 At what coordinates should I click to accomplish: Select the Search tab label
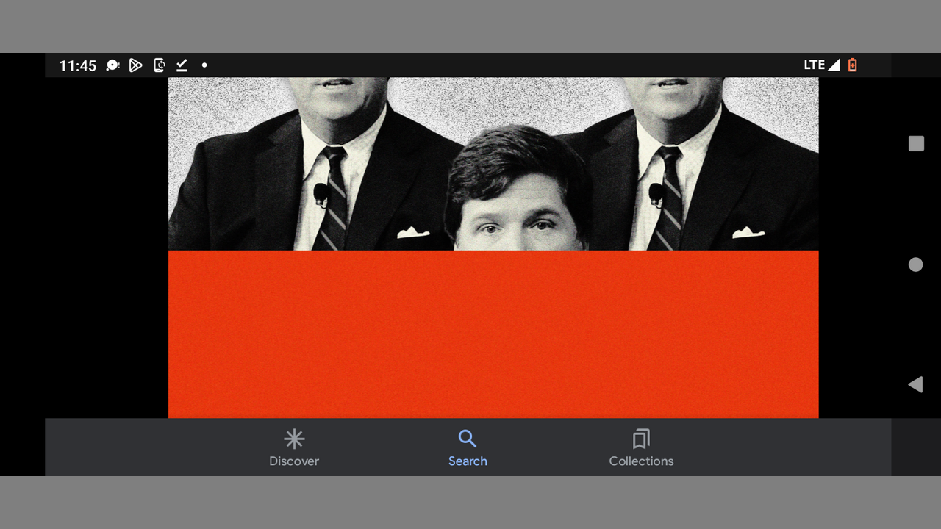tap(468, 461)
